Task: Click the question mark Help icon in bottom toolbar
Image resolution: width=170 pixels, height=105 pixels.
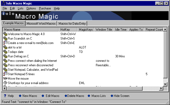Action: (5, 96)
